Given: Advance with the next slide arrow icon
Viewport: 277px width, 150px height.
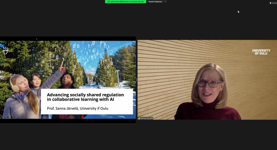Looking at the screenshot, I should [15, 117].
